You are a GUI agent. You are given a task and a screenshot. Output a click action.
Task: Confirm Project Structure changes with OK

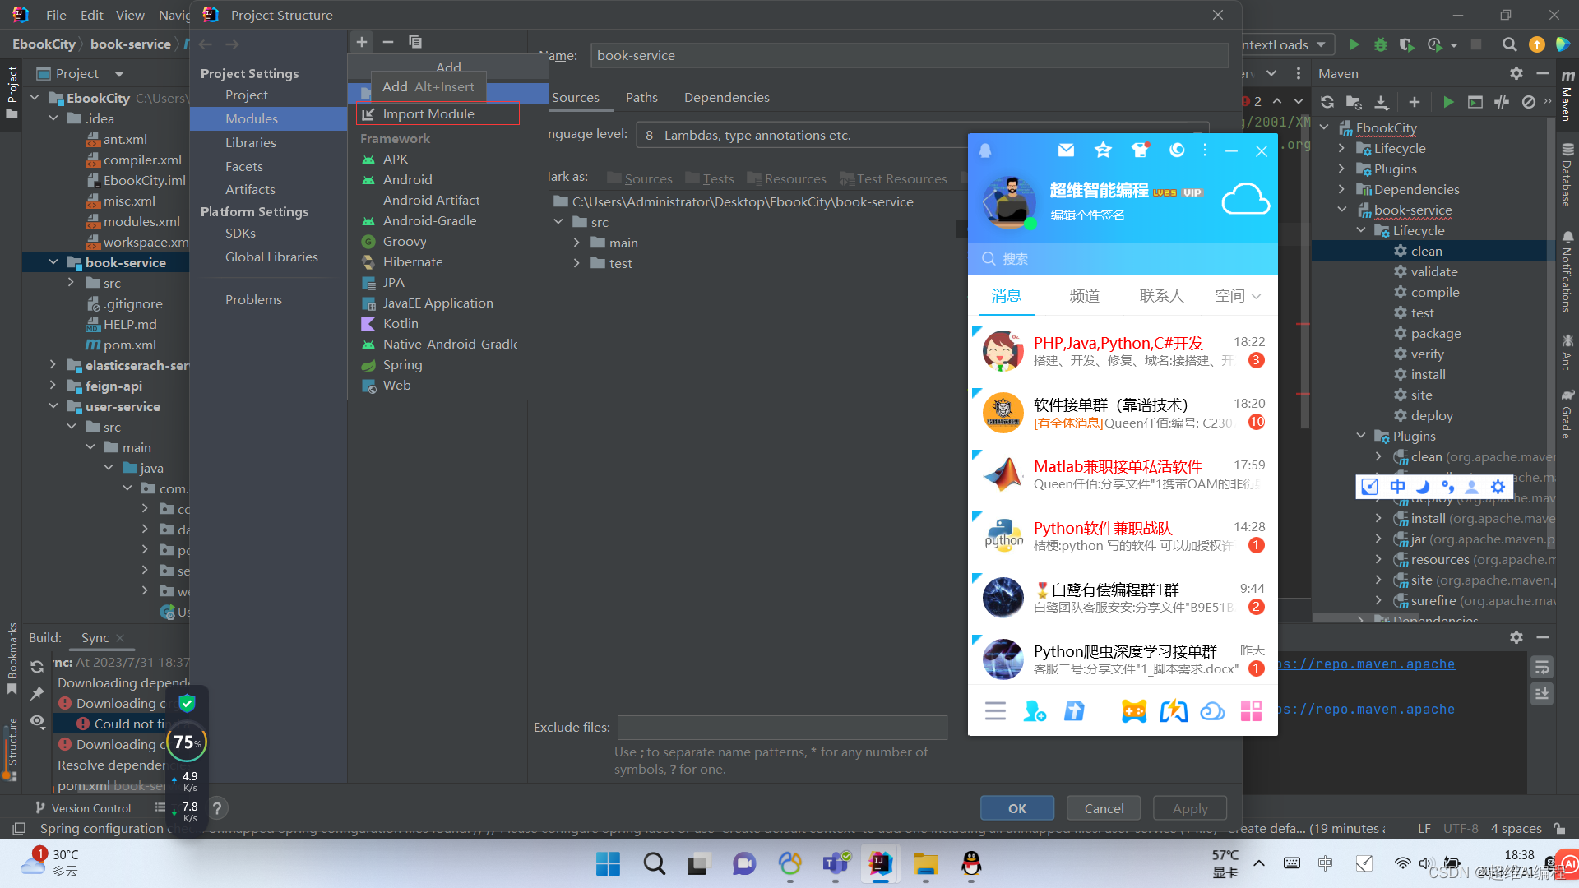[x=1016, y=807]
